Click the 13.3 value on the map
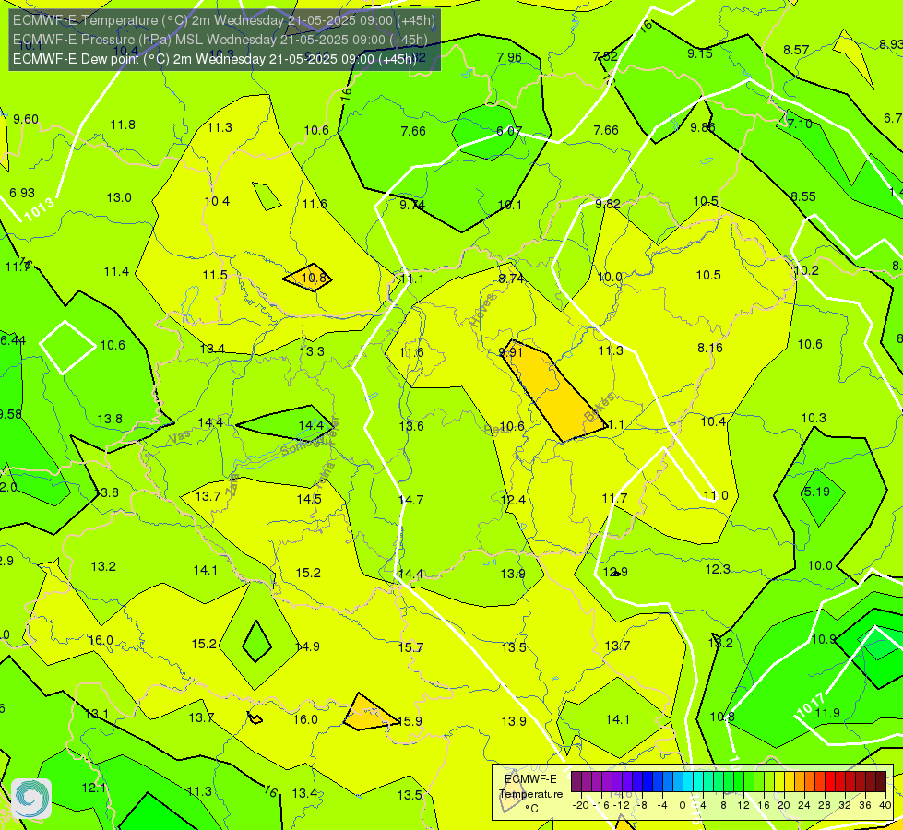The height and width of the screenshot is (830, 903). [x=312, y=351]
